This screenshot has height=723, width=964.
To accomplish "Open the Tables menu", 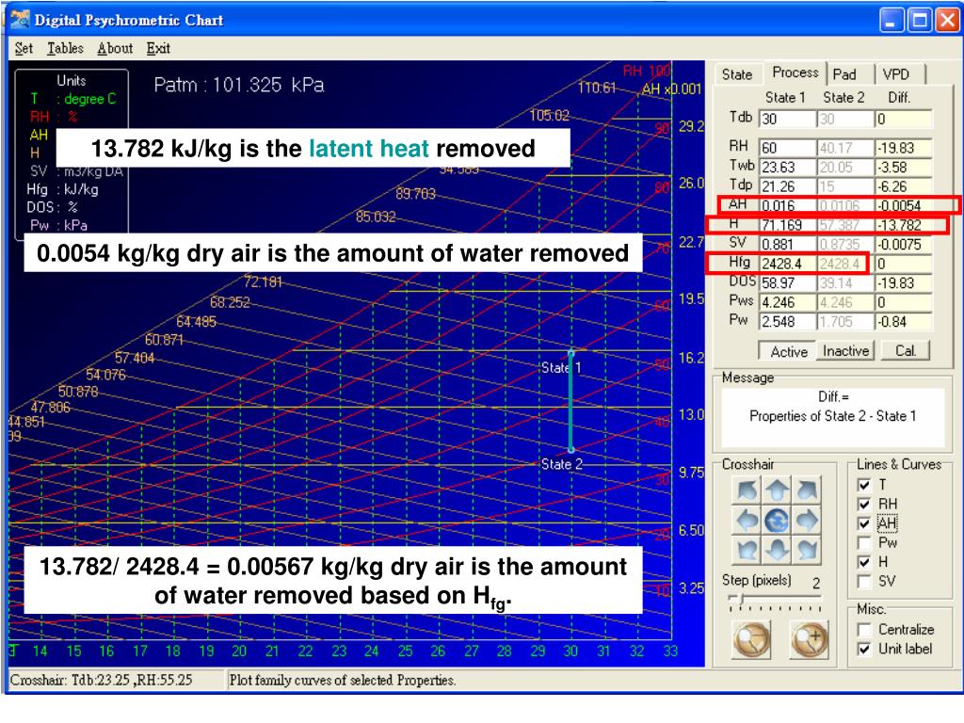I will (65, 49).
